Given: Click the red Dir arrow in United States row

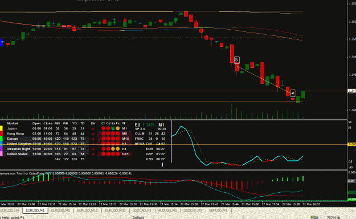Looking at the screenshot, I should tap(93, 154).
